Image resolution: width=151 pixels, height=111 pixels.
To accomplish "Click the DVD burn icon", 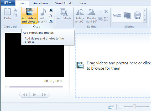I will click(137, 15).
